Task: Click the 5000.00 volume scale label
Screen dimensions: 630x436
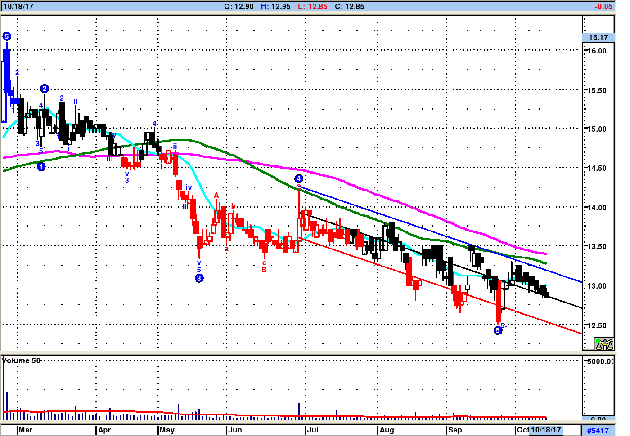Action: pos(600,361)
